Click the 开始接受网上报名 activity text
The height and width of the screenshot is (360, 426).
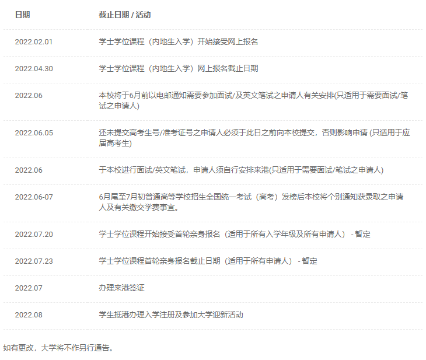[179, 42]
